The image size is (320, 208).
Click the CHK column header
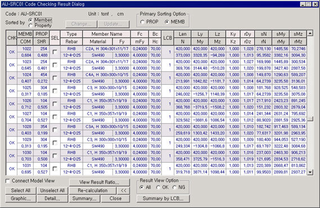tap(12, 38)
